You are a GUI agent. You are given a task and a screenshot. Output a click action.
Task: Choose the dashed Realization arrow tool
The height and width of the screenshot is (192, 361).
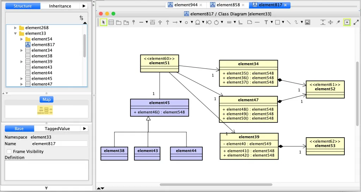click(x=167, y=22)
